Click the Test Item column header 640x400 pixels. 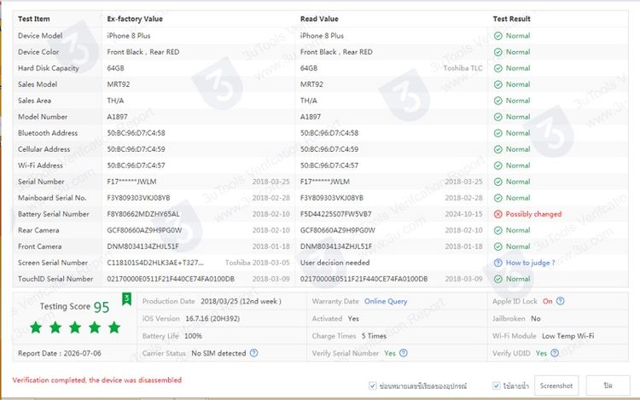(x=34, y=19)
